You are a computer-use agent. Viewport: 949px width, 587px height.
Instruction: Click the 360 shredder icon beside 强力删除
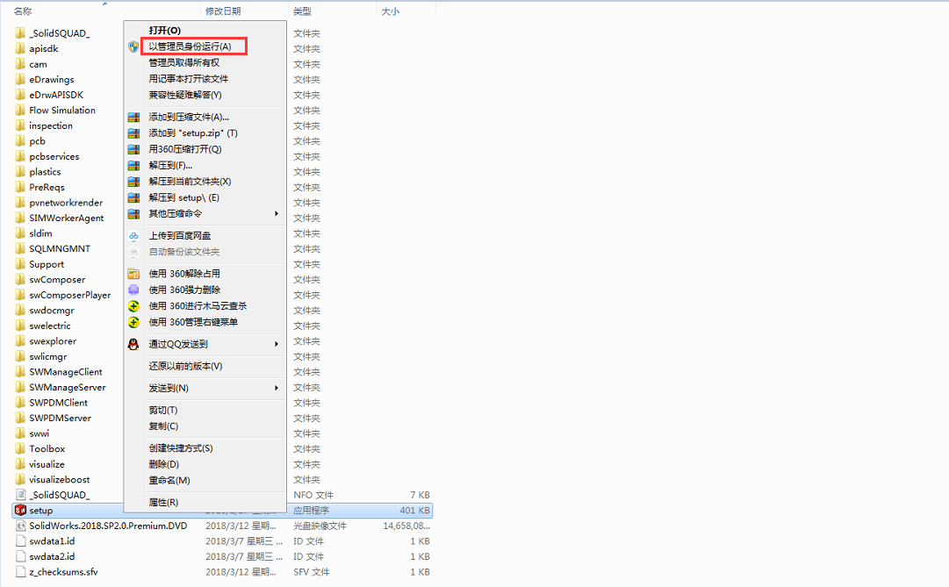(x=133, y=290)
